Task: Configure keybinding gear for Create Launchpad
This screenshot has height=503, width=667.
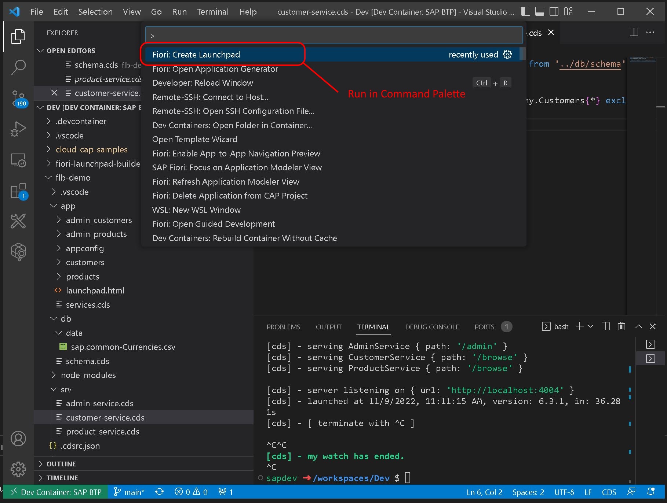Action: 507,55
